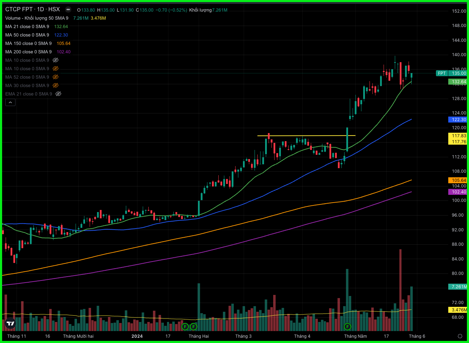Click the Tháng 4 time axis label
This screenshot has height=343, width=469.
click(x=302, y=336)
